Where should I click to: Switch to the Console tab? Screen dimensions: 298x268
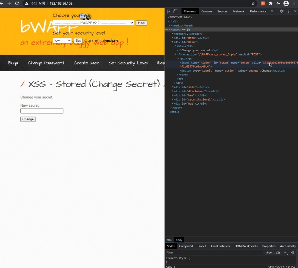pos(207,11)
